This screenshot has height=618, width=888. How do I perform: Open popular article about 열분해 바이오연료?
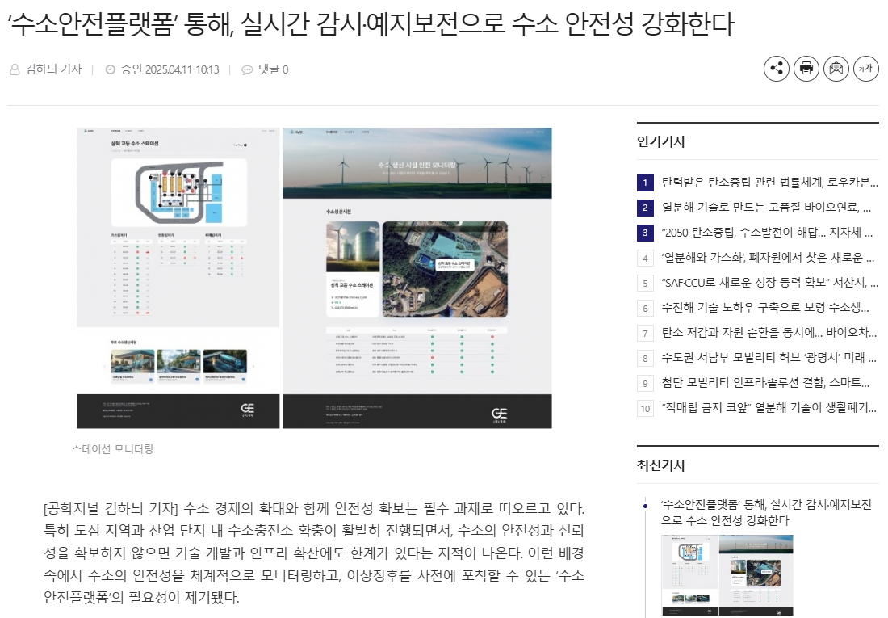click(767, 208)
